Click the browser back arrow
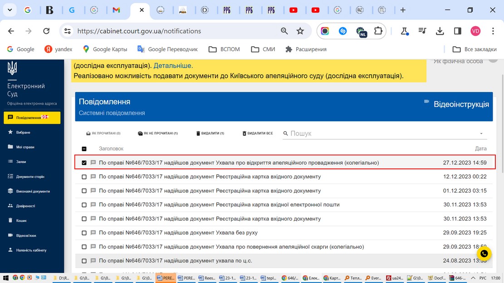This screenshot has width=504, height=283. coord(11,31)
